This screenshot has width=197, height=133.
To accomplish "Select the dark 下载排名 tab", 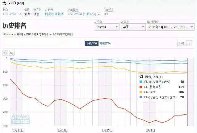I will pyautogui.click(x=92, y=43).
